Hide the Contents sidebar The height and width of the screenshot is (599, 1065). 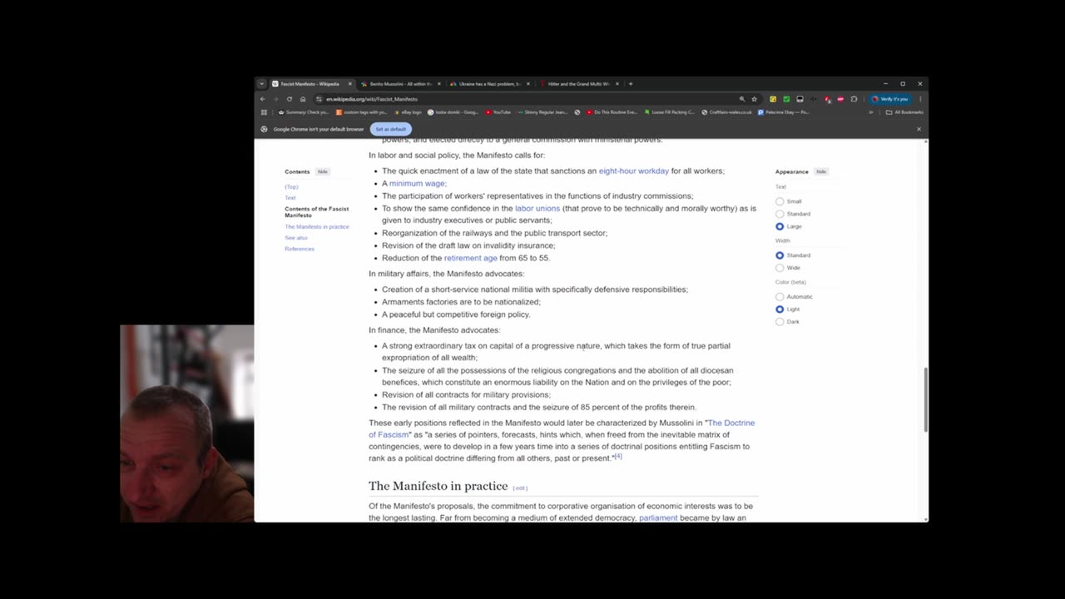coord(322,171)
